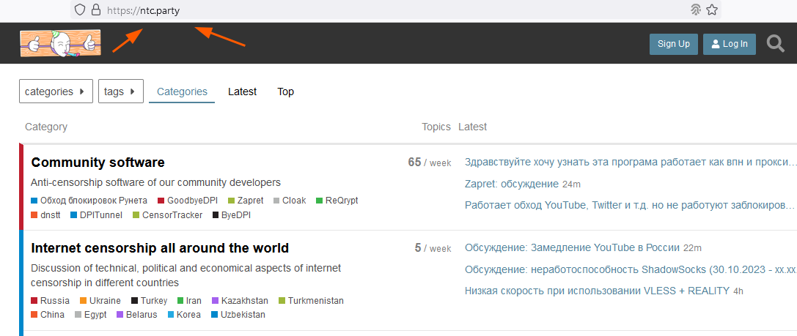Switch to the Top tab

click(285, 92)
